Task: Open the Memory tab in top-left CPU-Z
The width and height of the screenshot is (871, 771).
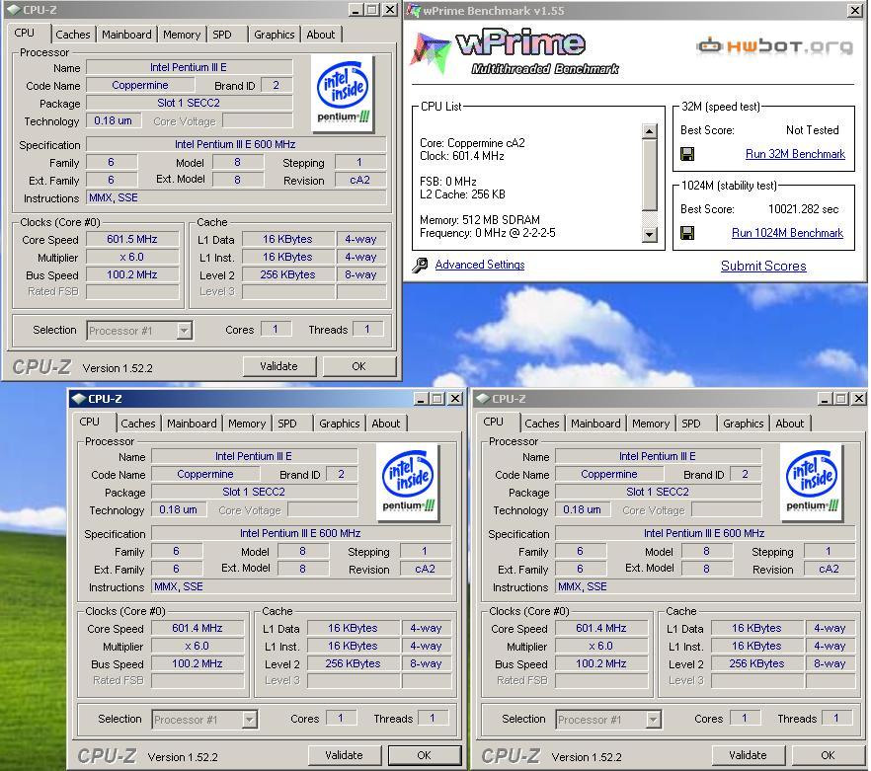Action: click(182, 35)
